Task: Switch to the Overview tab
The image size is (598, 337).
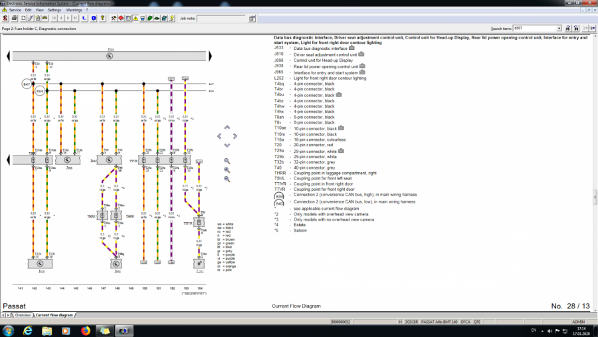Action: click(22, 315)
